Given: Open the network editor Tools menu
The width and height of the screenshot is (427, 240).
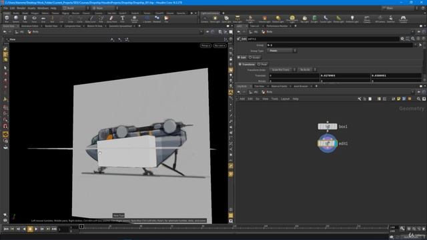Looking at the screenshot, I should 274,99.
